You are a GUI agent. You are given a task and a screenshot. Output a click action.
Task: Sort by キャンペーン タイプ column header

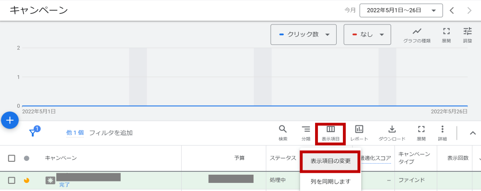[414, 158]
